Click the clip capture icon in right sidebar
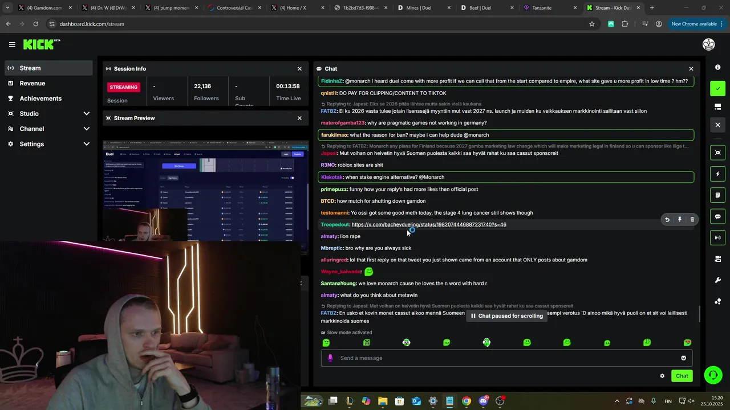This screenshot has height=410, width=730. 717,153
